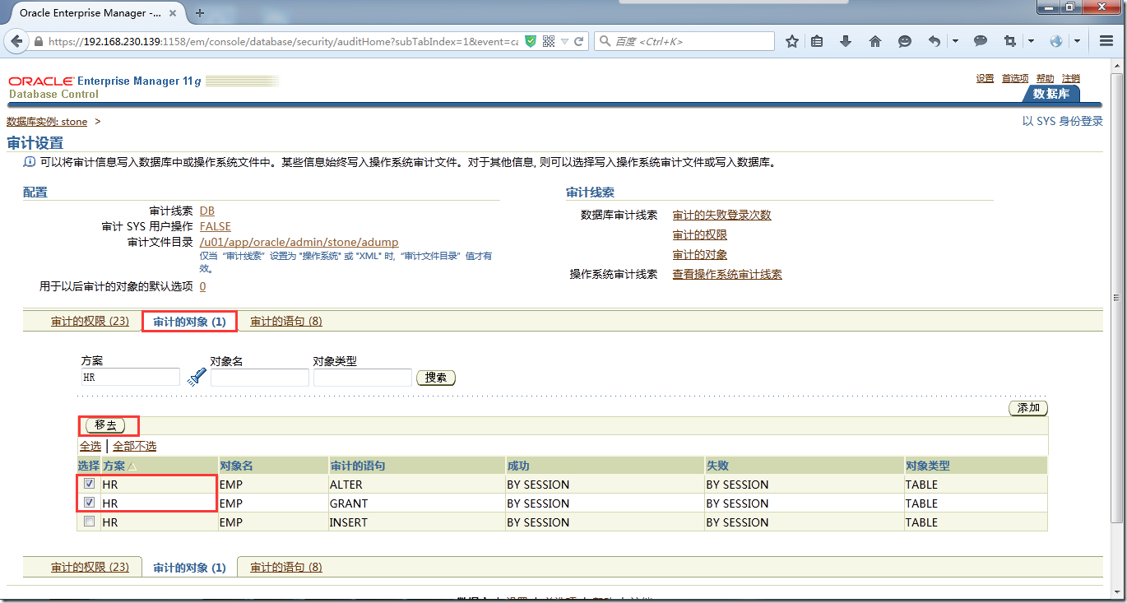Expand the dropdown next to undo arrow
Image resolution: width=1127 pixels, height=603 pixels.
[955, 41]
